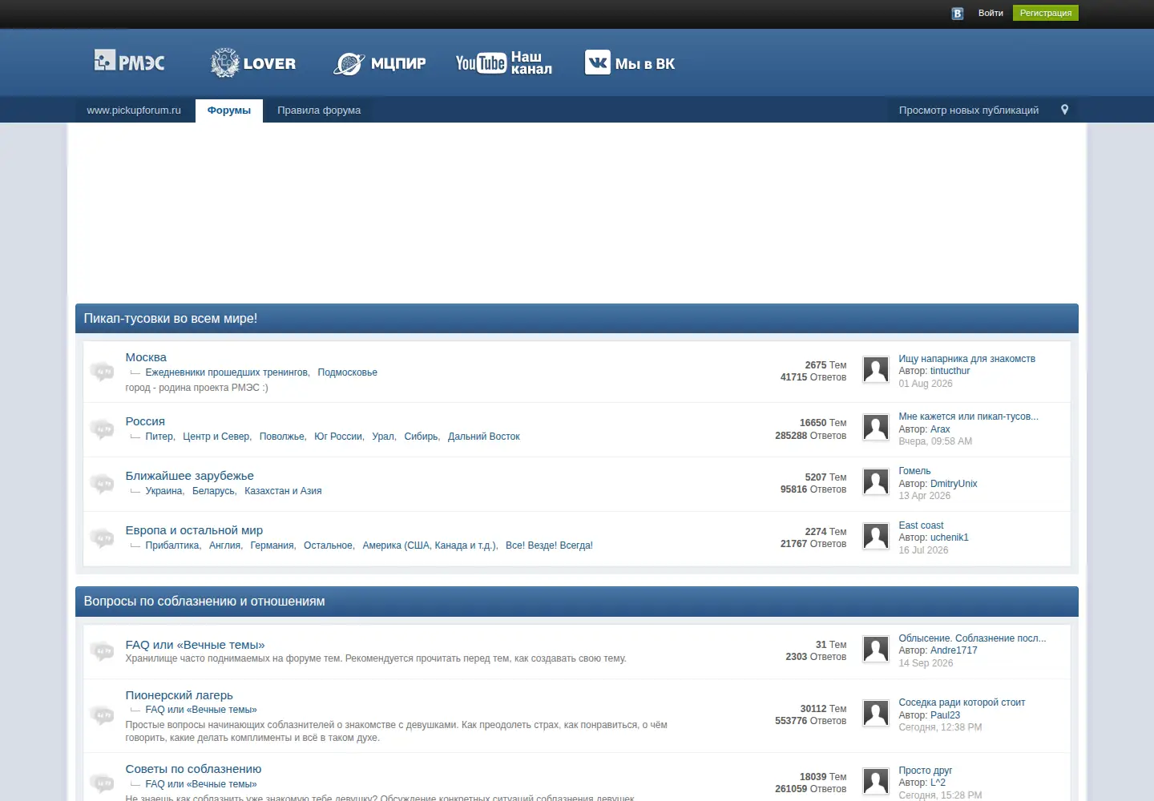Open author profile Paul23
The height and width of the screenshot is (801, 1154).
click(945, 715)
